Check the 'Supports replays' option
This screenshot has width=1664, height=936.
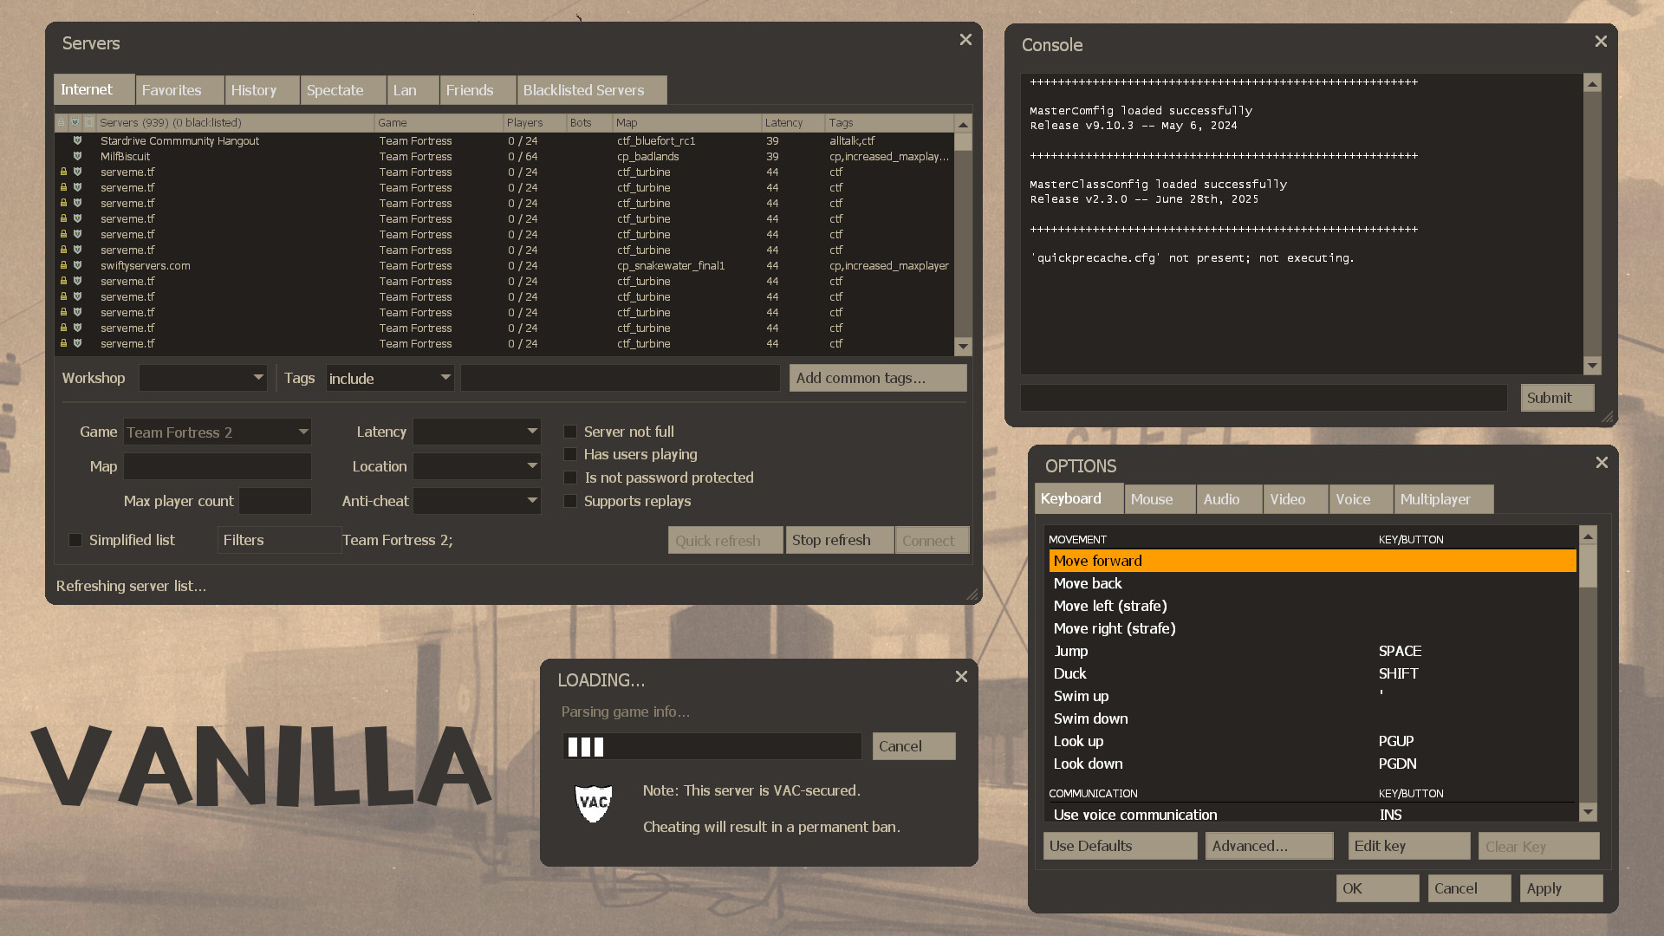tap(570, 501)
